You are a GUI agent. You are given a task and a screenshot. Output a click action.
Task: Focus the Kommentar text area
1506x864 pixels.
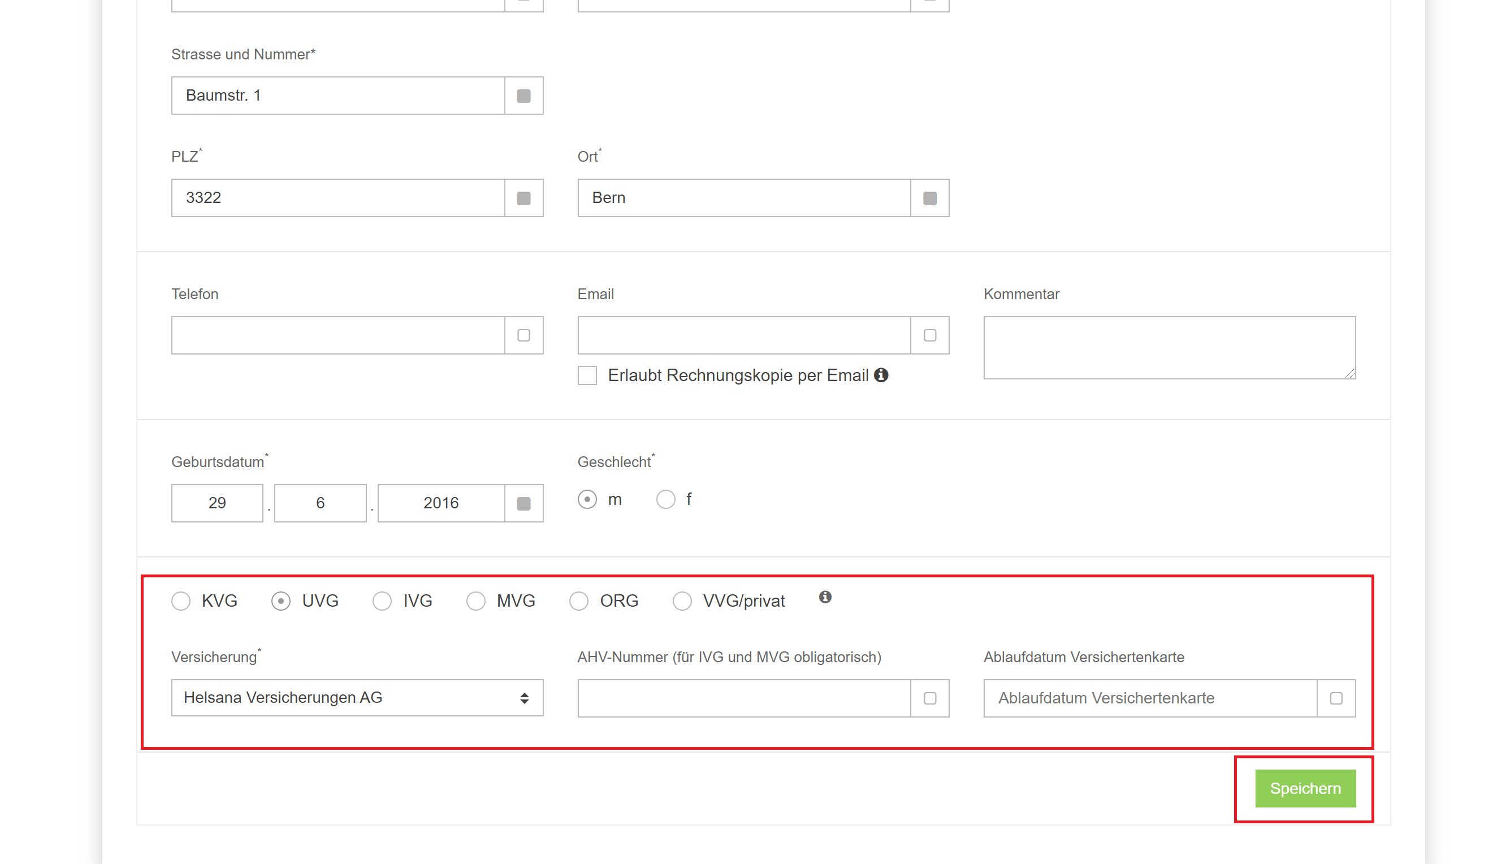click(x=1169, y=348)
